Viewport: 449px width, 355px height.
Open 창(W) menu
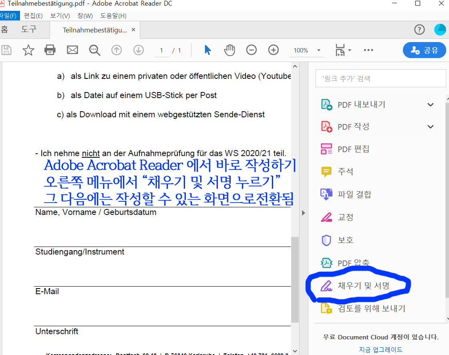[x=85, y=16]
